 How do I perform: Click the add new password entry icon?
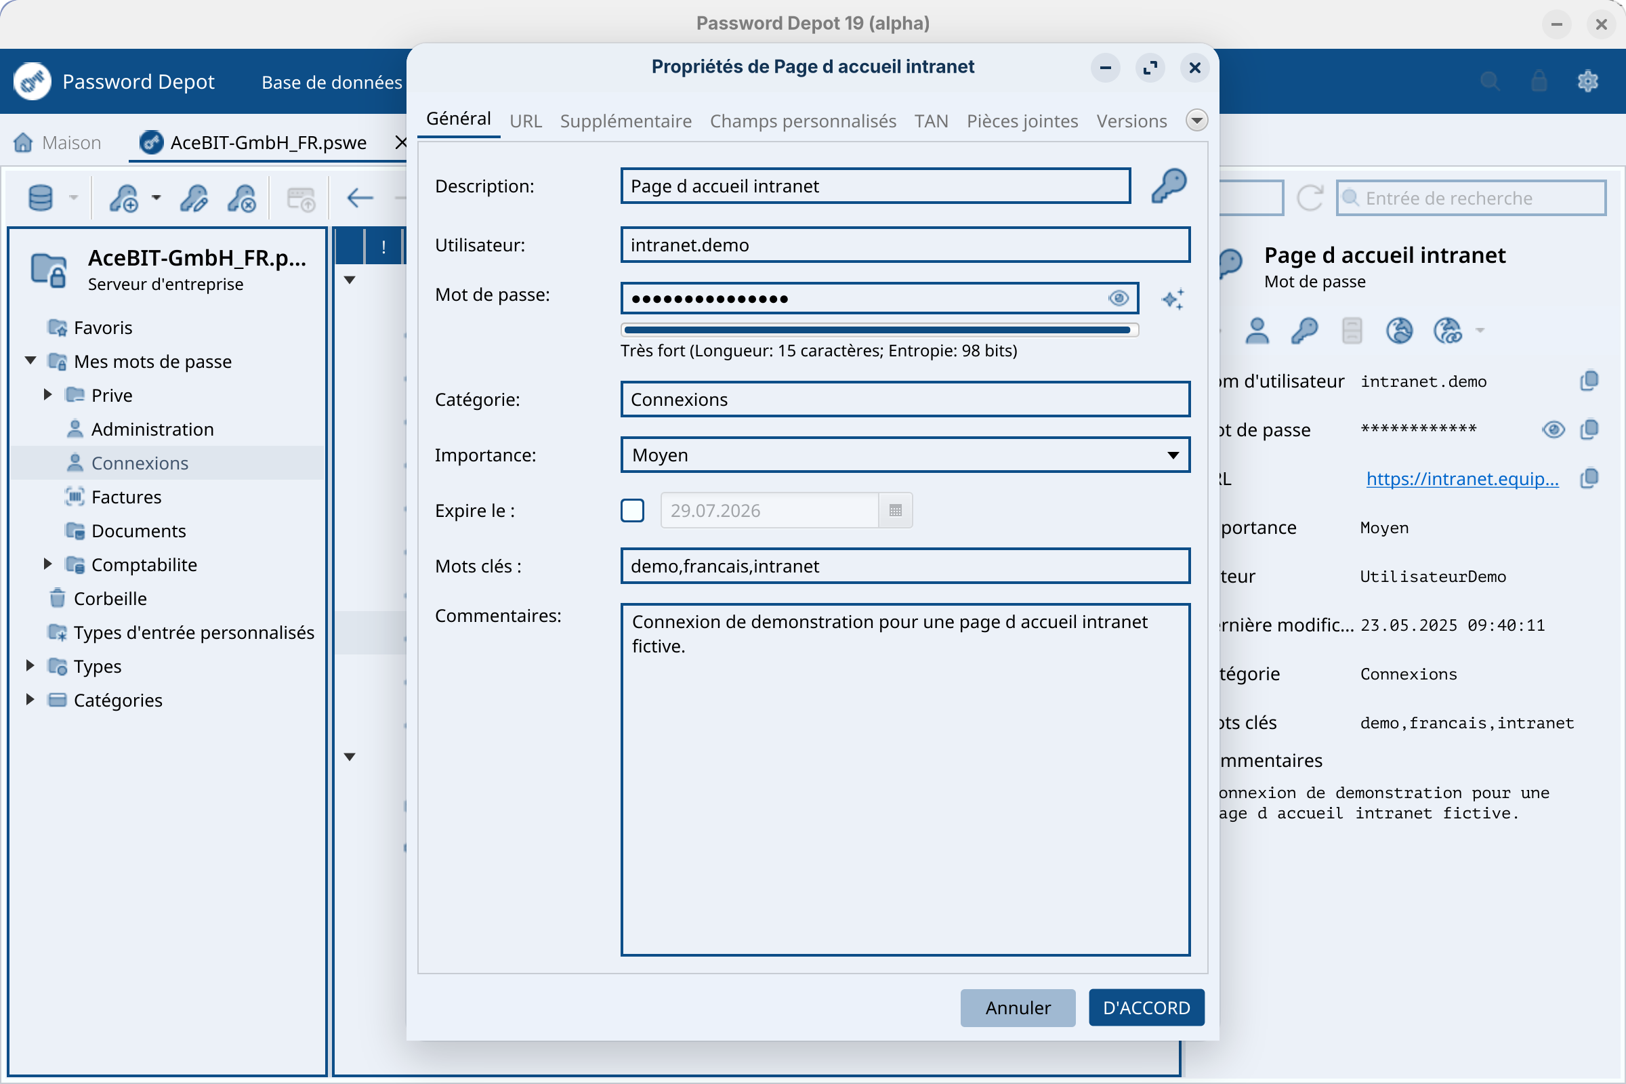tap(125, 199)
